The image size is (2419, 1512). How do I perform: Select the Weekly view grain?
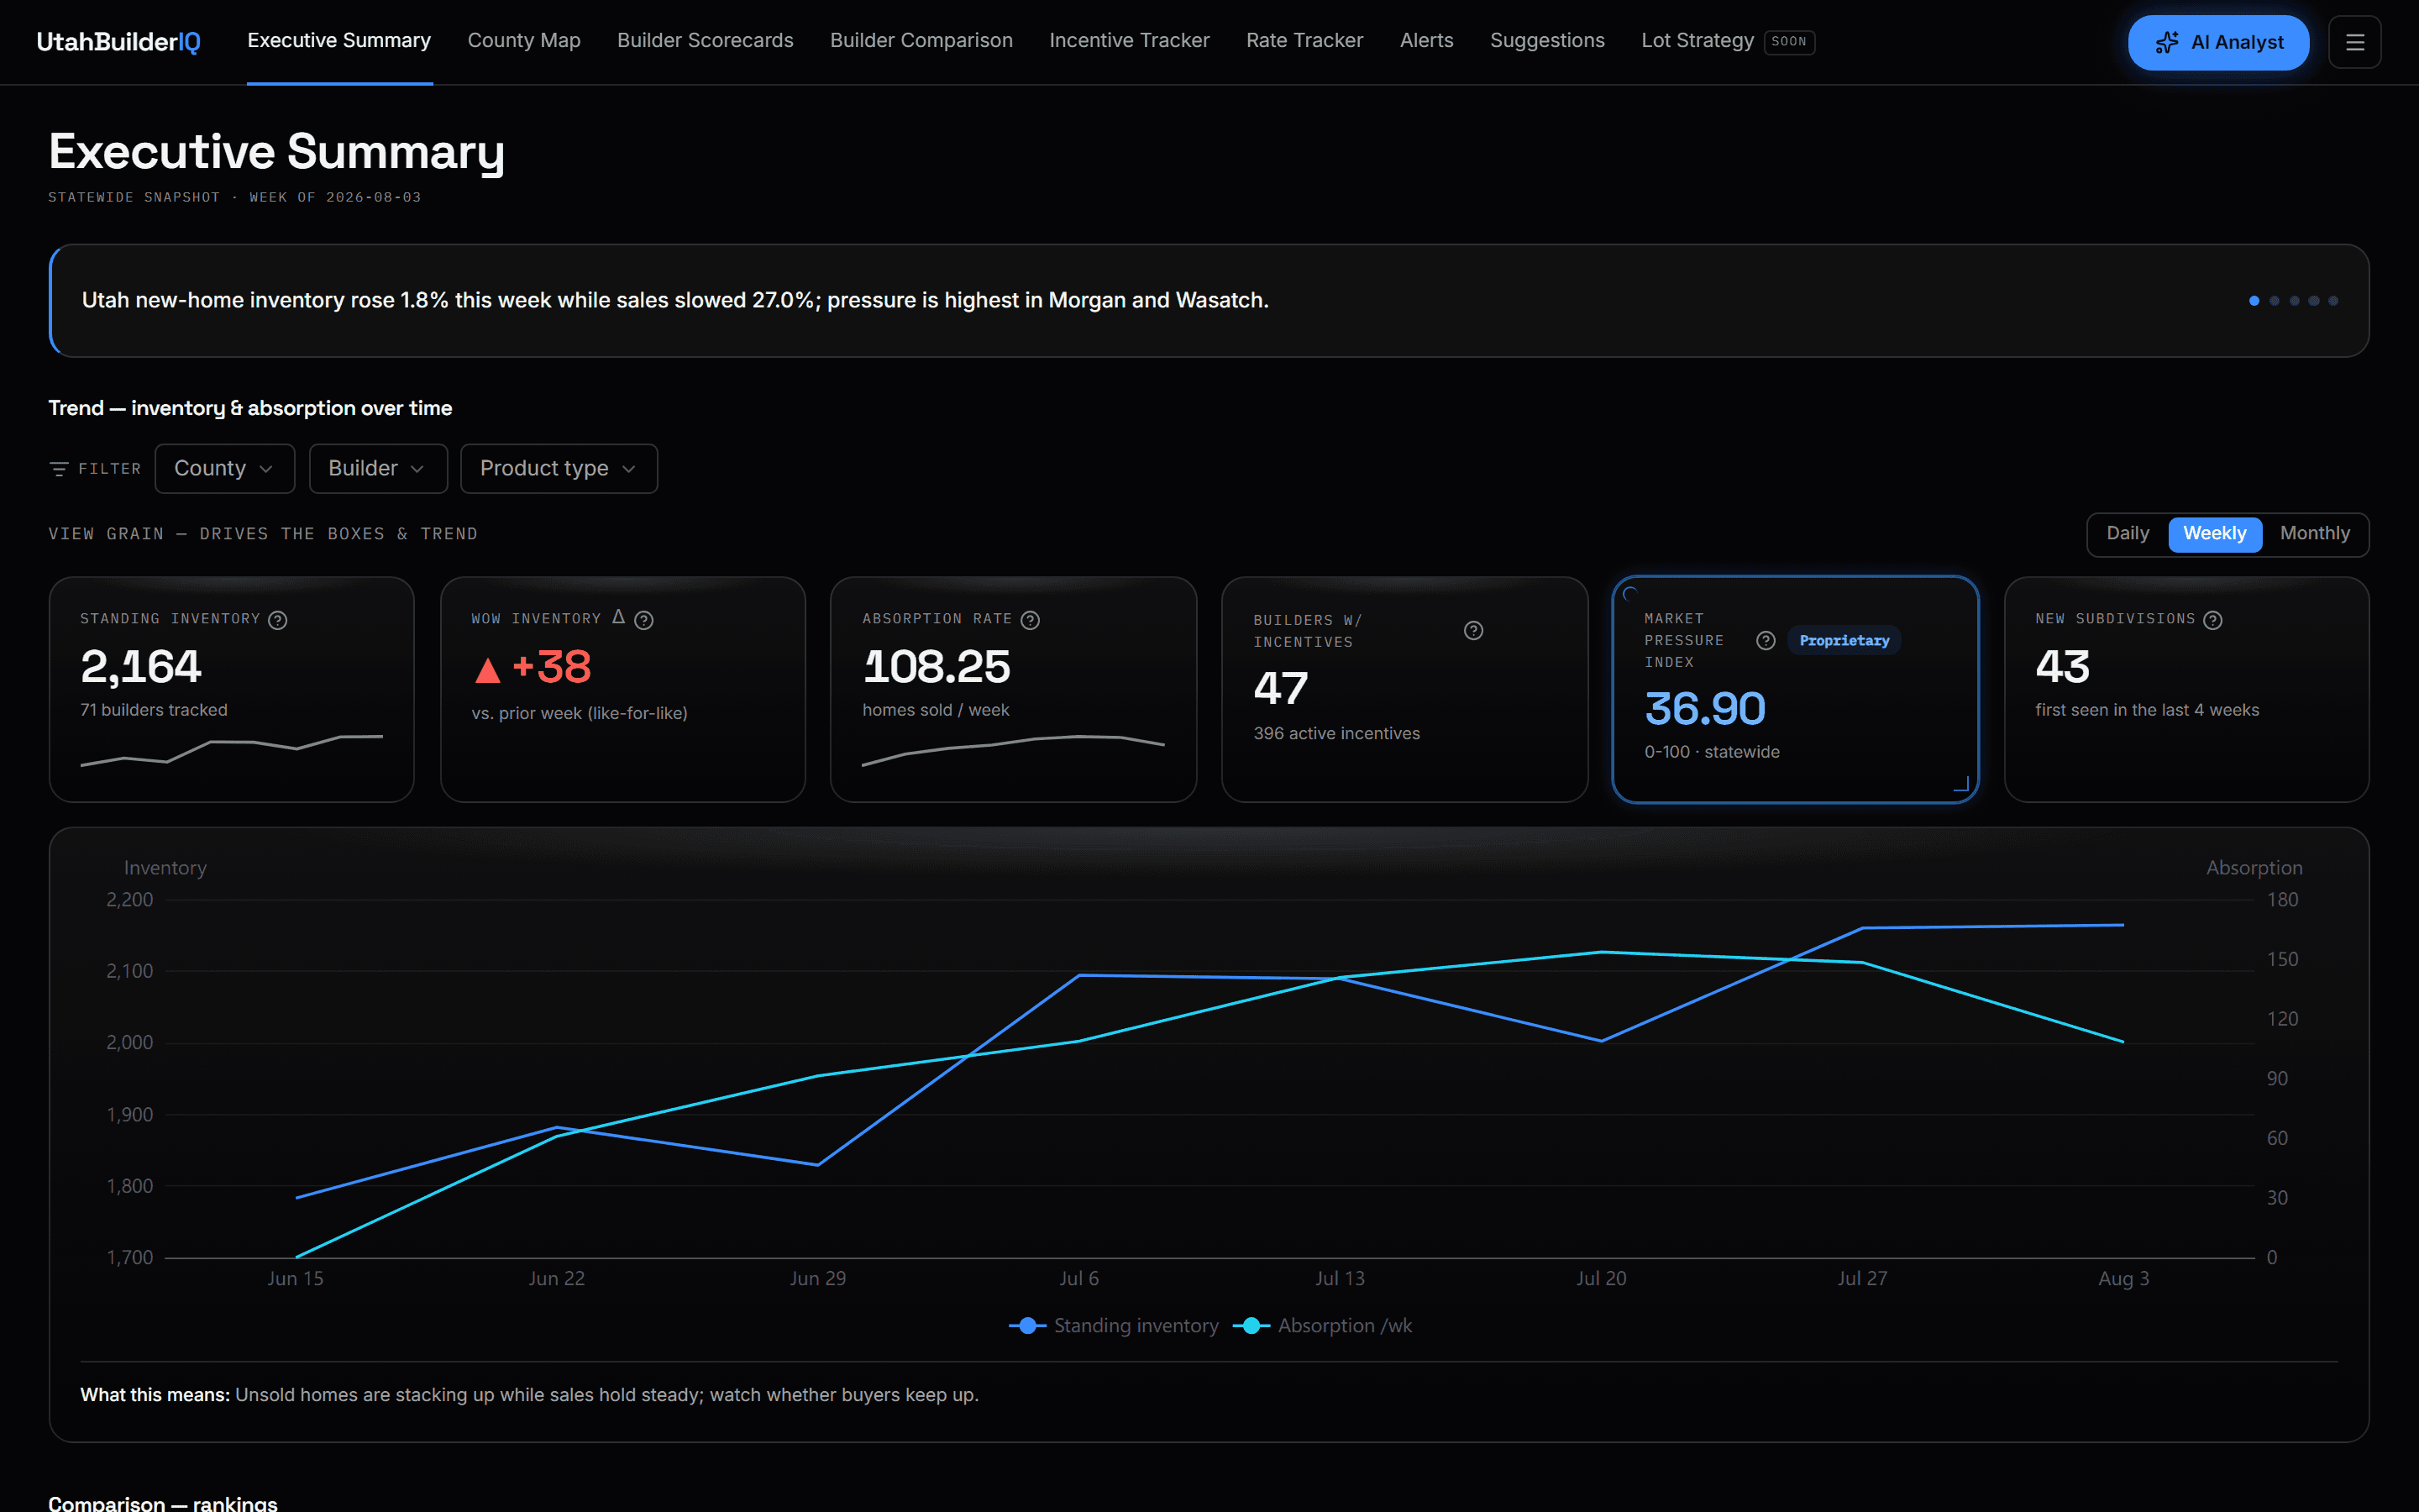[x=2214, y=533]
